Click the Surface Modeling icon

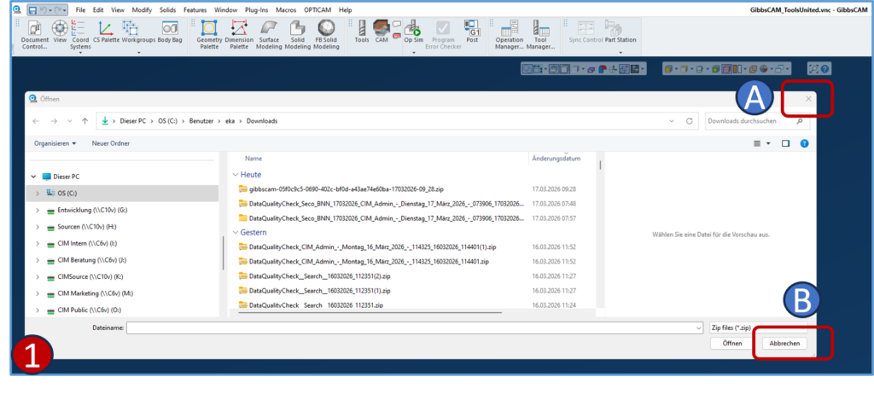pos(268,34)
